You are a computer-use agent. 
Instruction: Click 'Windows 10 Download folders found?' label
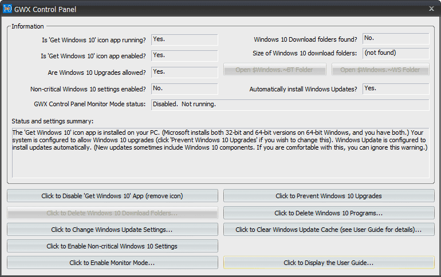coord(305,39)
